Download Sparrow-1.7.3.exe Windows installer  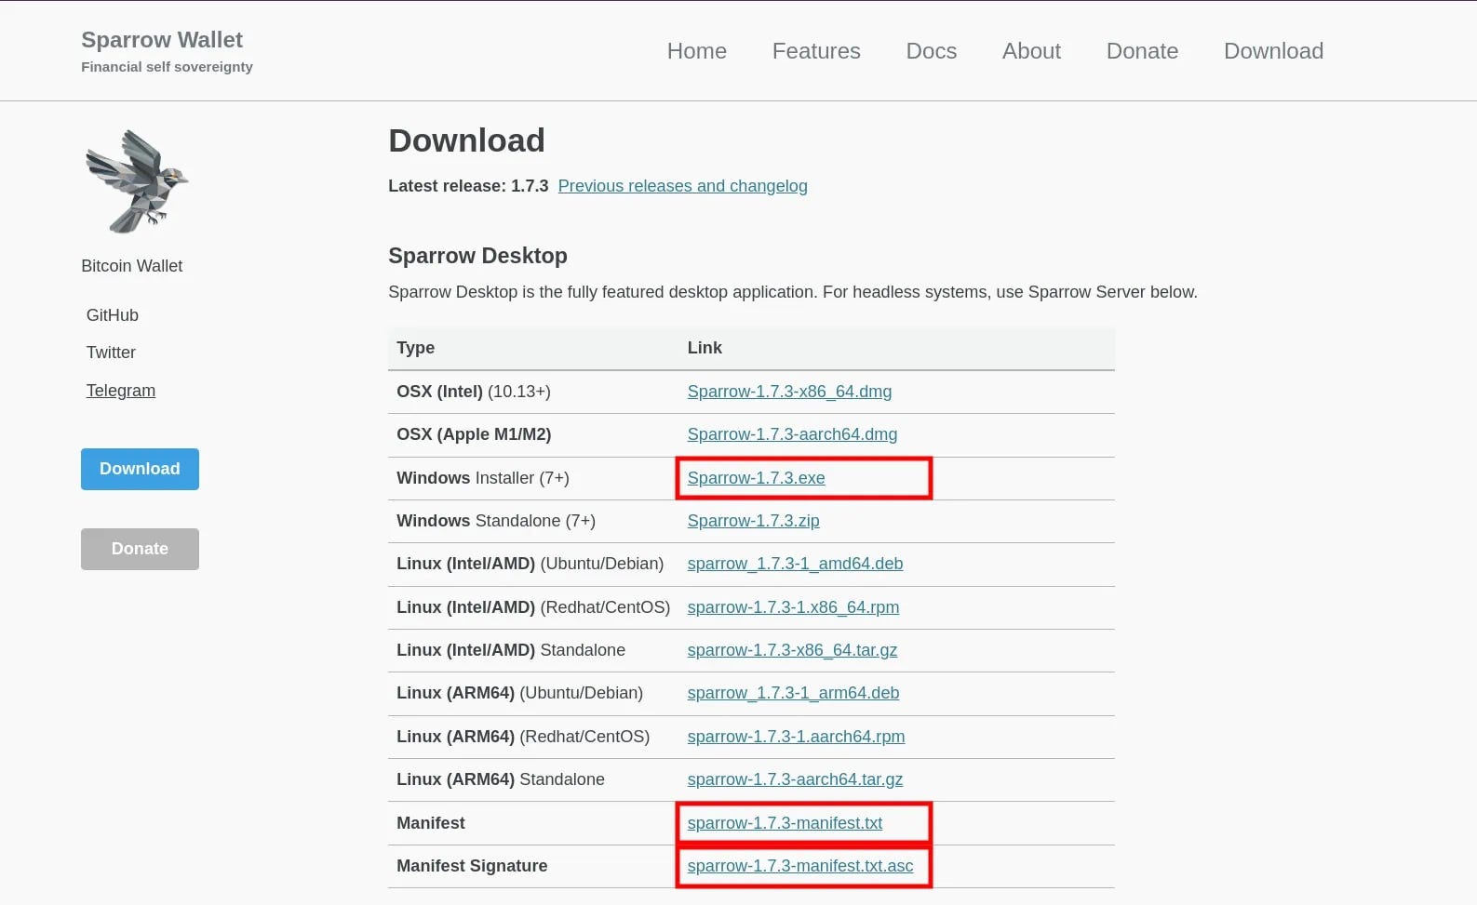tap(756, 478)
